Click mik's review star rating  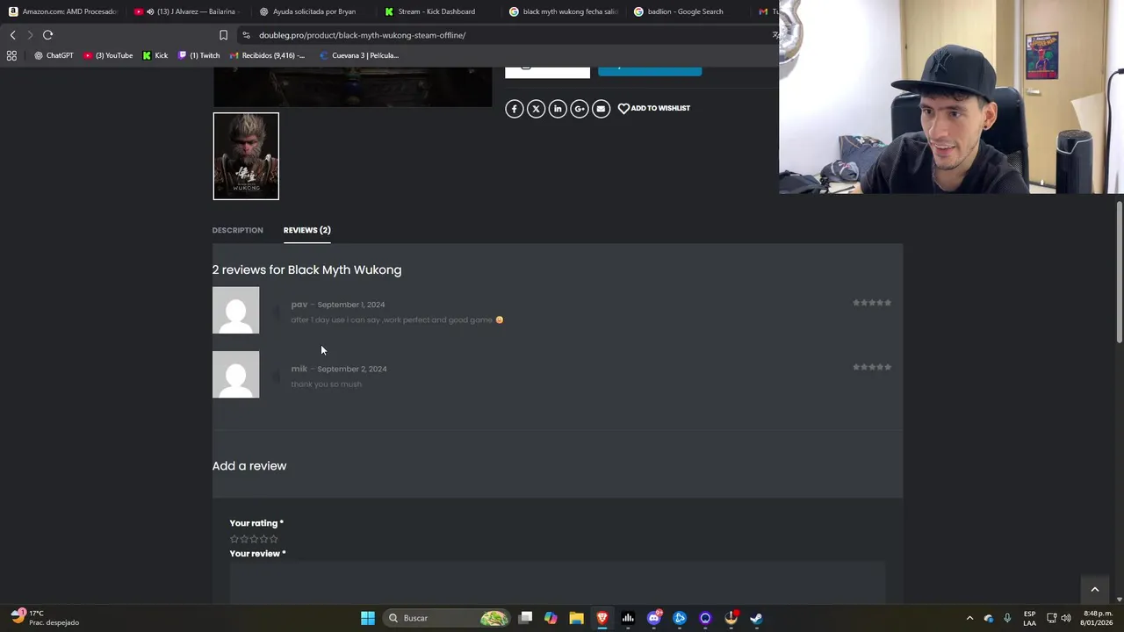click(x=872, y=367)
